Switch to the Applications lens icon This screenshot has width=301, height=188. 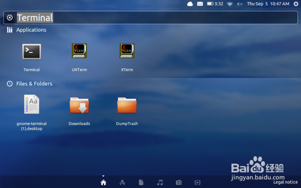point(122,183)
